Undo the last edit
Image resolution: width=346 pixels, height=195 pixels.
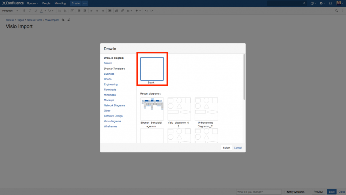(x=146, y=10)
